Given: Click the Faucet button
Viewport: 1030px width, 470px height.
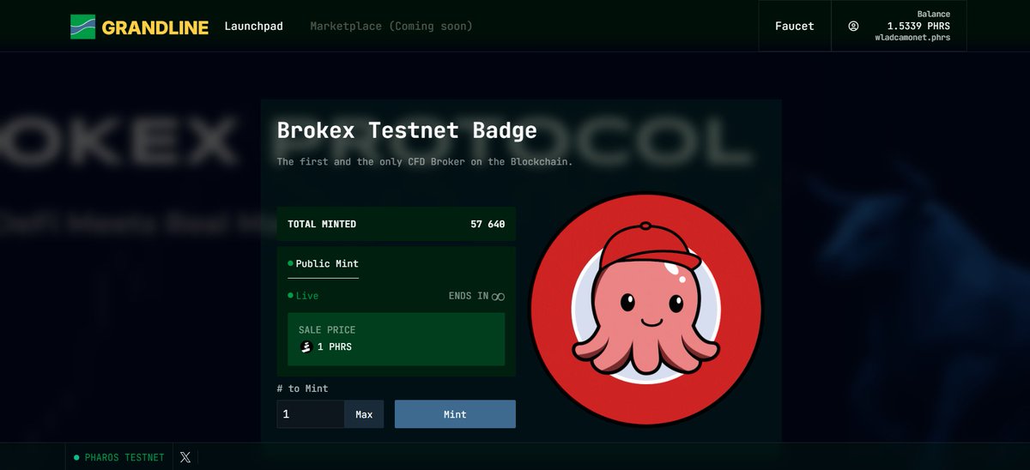Looking at the screenshot, I should pyautogui.click(x=795, y=26).
